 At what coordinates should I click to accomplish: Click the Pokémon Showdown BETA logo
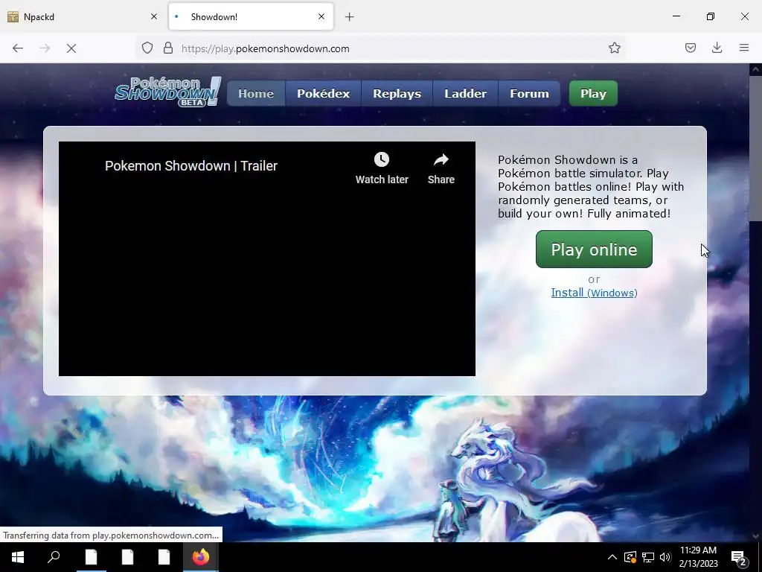[x=167, y=92]
